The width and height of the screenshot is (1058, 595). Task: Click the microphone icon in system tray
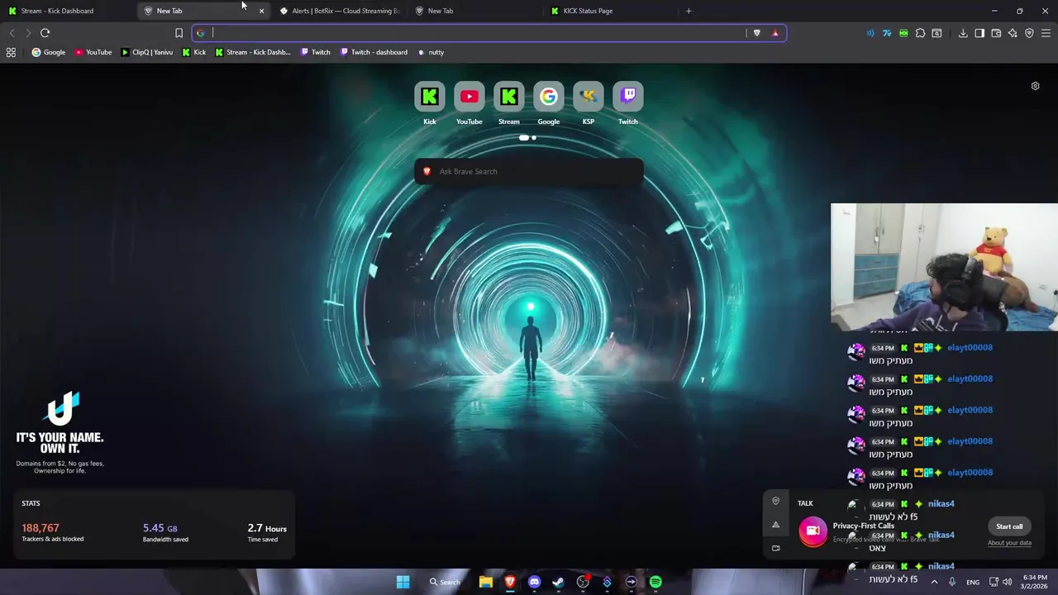[952, 582]
